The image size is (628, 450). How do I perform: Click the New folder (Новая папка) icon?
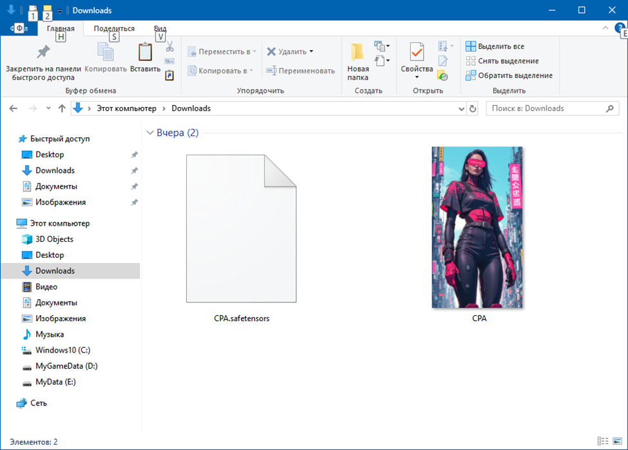click(x=358, y=53)
